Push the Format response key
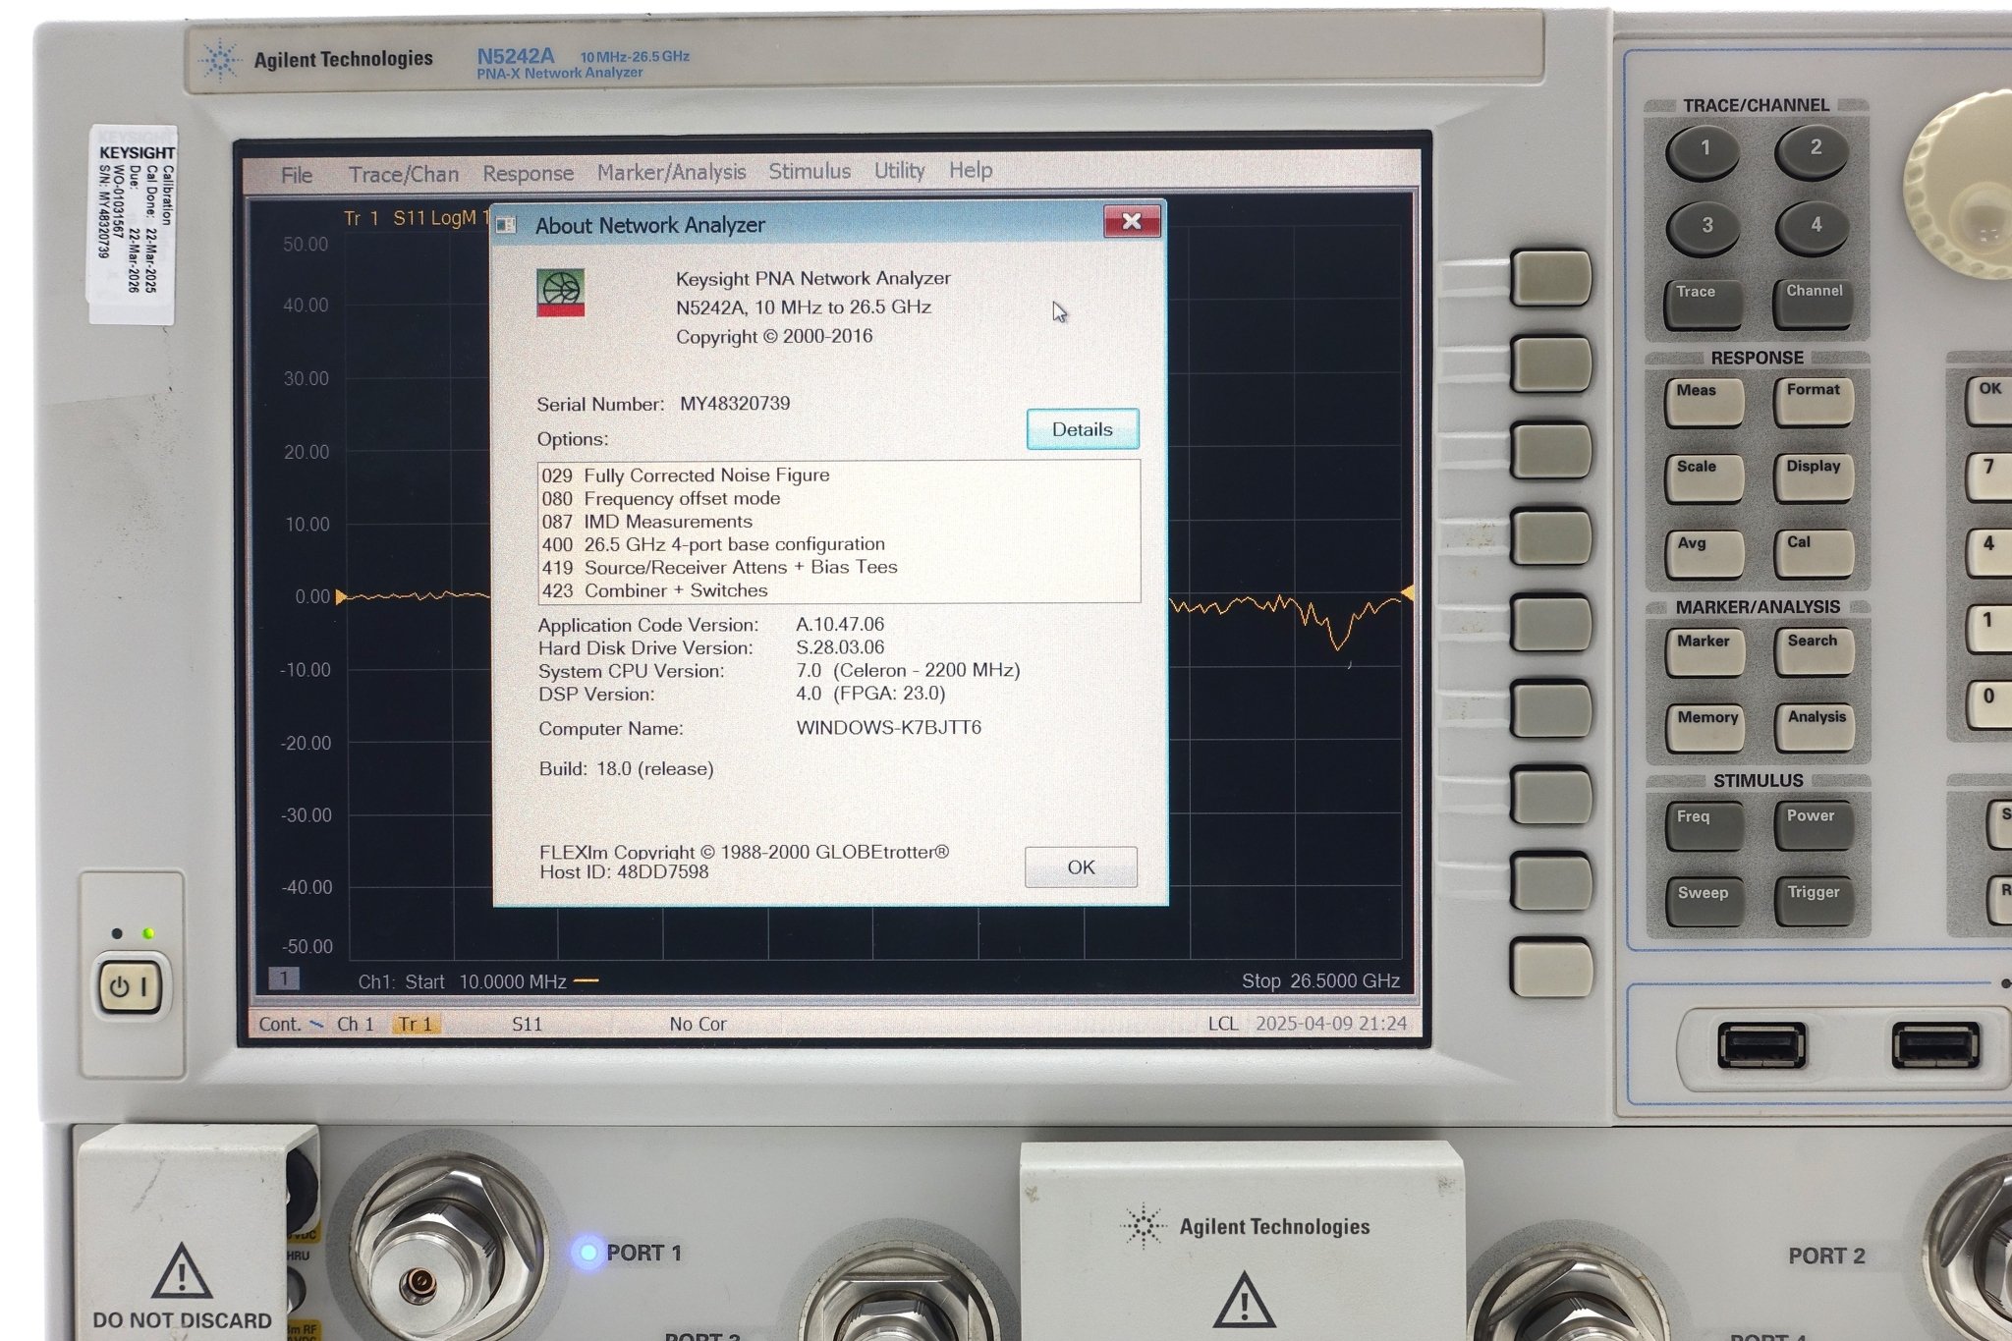2012x1341 pixels. [1814, 403]
